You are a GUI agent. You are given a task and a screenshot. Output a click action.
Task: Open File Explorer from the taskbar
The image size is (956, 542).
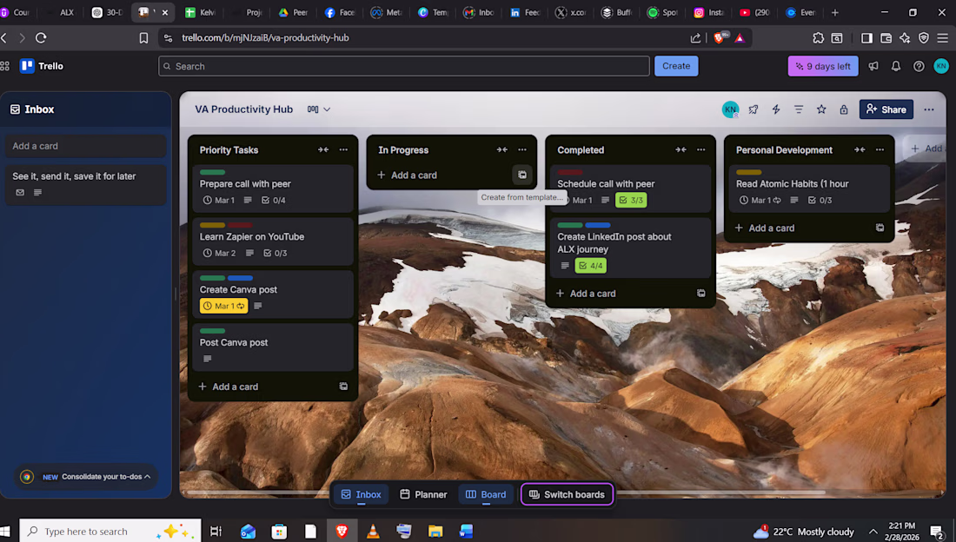(x=435, y=531)
